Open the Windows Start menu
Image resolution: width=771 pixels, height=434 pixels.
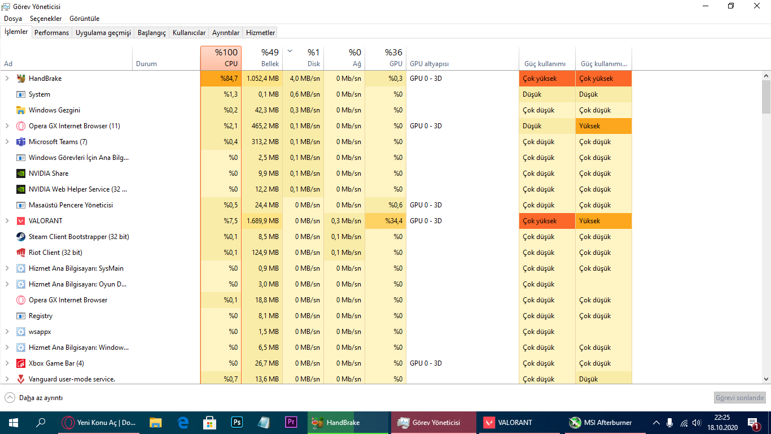coord(14,422)
